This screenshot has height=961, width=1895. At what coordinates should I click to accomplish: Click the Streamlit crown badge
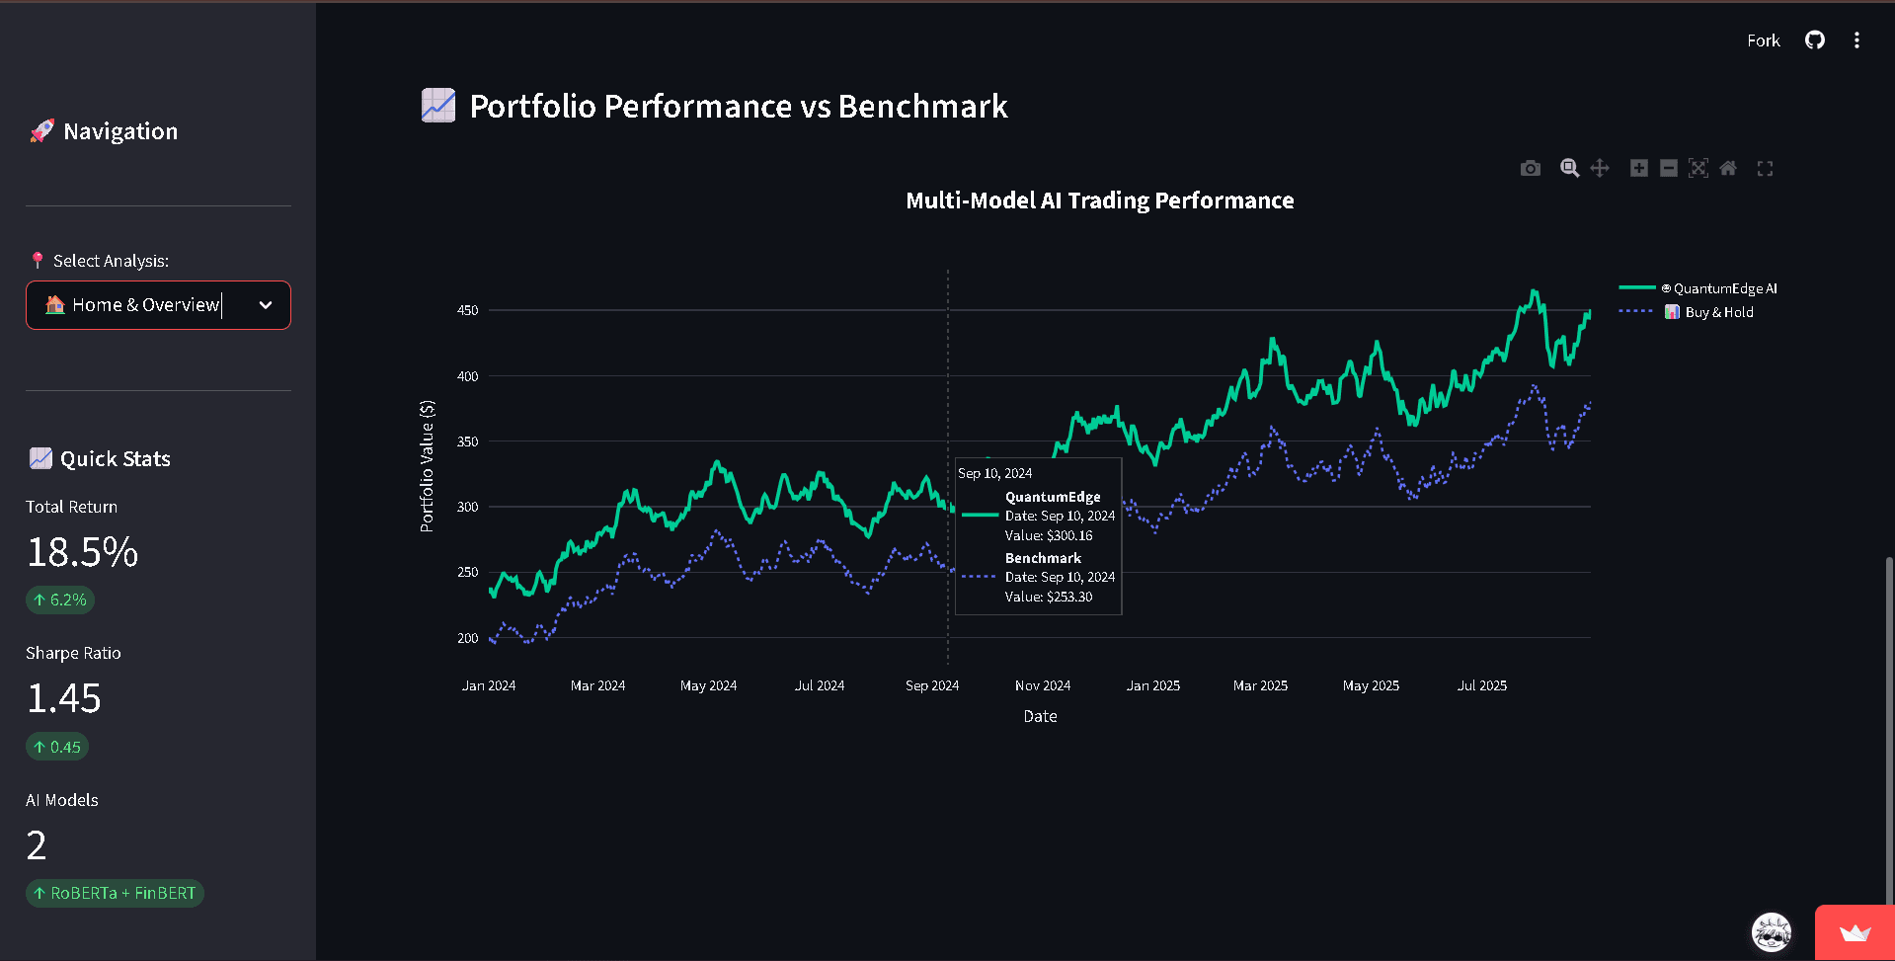(1855, 932)
